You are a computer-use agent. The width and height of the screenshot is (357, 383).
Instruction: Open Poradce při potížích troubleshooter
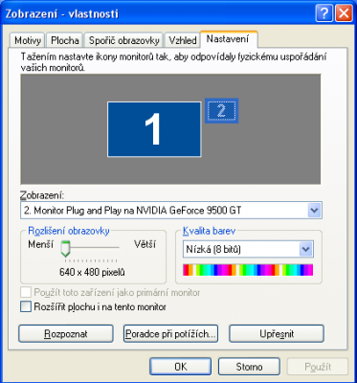coord(170,334)
